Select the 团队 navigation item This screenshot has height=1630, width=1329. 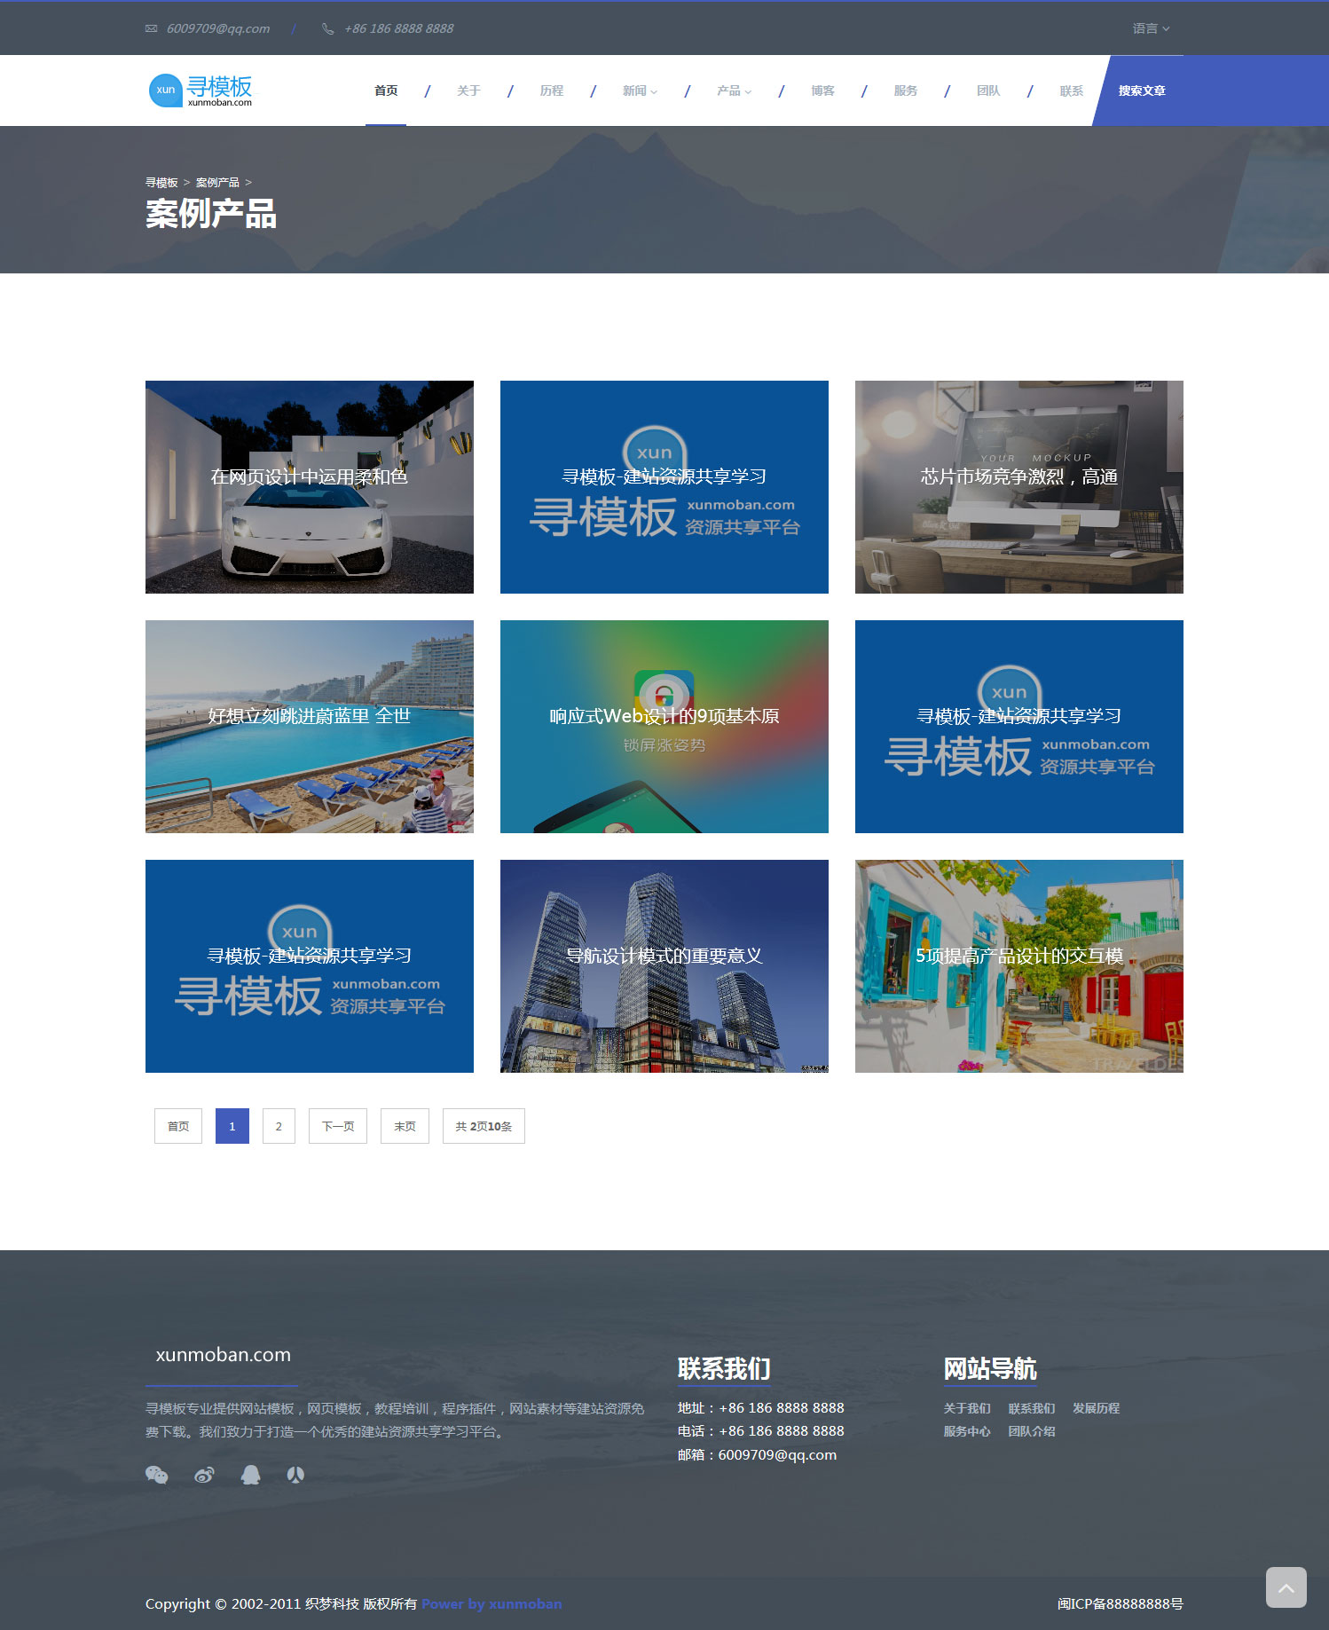pos(988,91)
